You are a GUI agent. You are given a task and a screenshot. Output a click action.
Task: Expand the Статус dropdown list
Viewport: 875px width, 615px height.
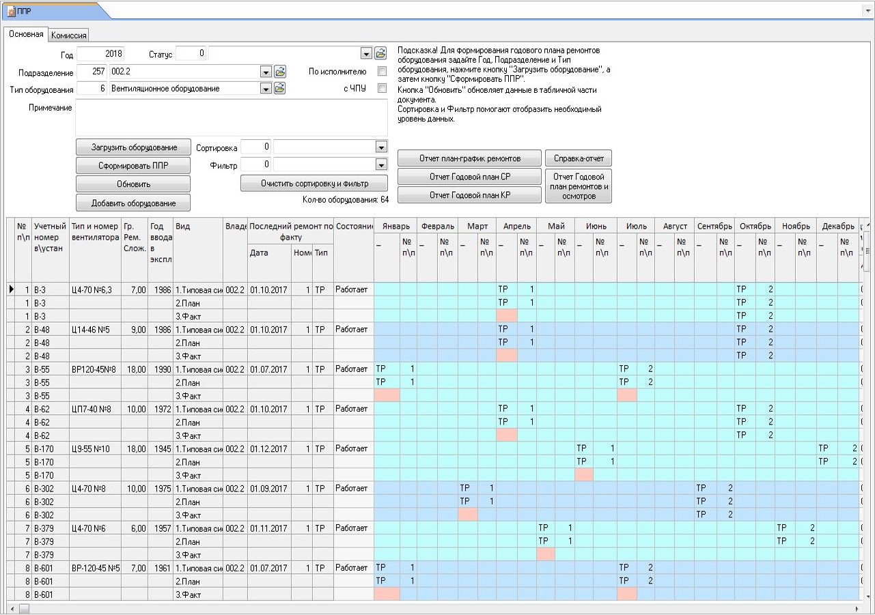tap(366, 53)
